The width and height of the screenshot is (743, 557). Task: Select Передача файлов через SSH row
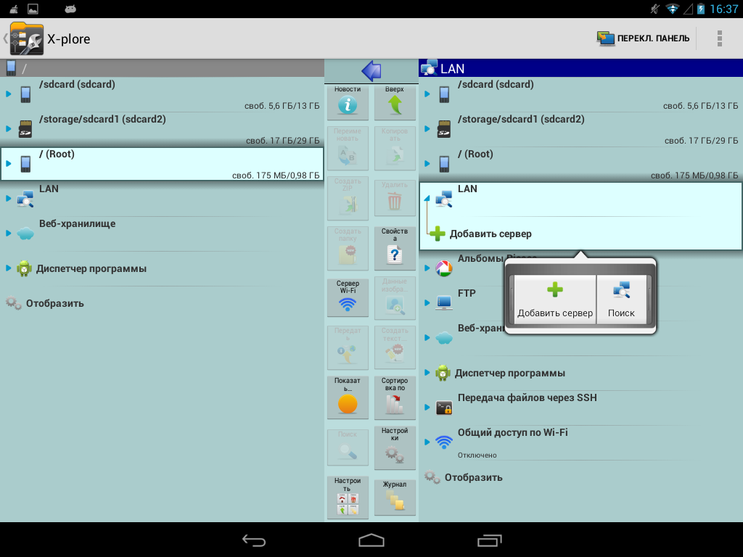(x=581, y=408)
